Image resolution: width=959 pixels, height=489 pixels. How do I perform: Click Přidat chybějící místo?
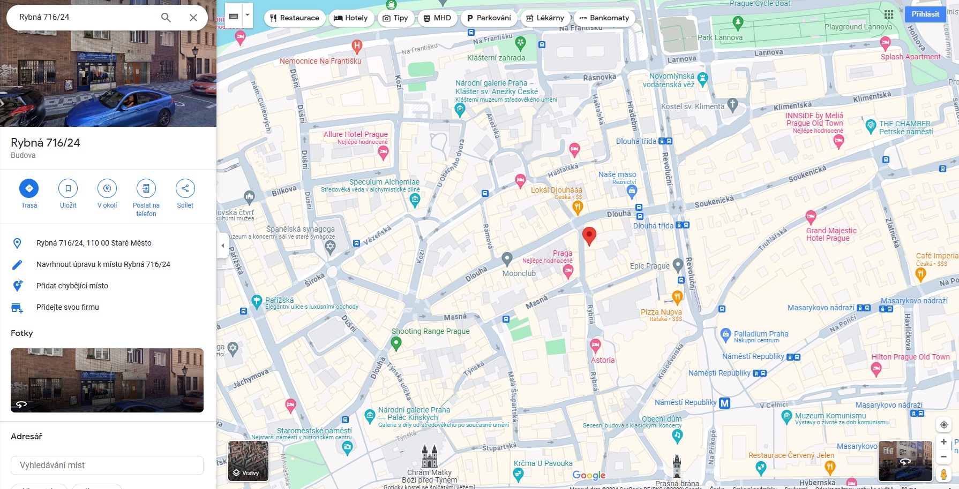click(x=72, y=286)
